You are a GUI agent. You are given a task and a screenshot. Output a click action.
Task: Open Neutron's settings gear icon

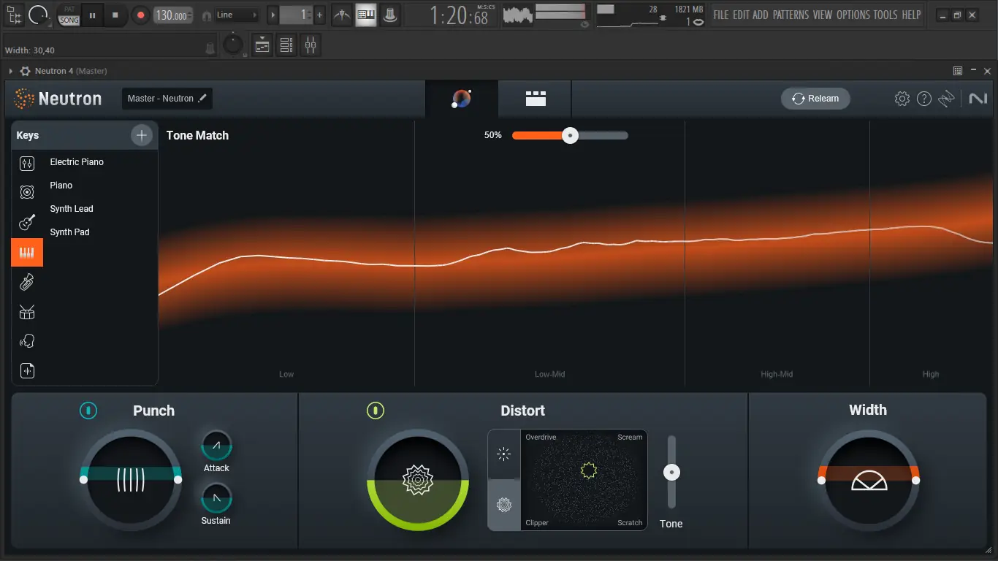[902, 98]
